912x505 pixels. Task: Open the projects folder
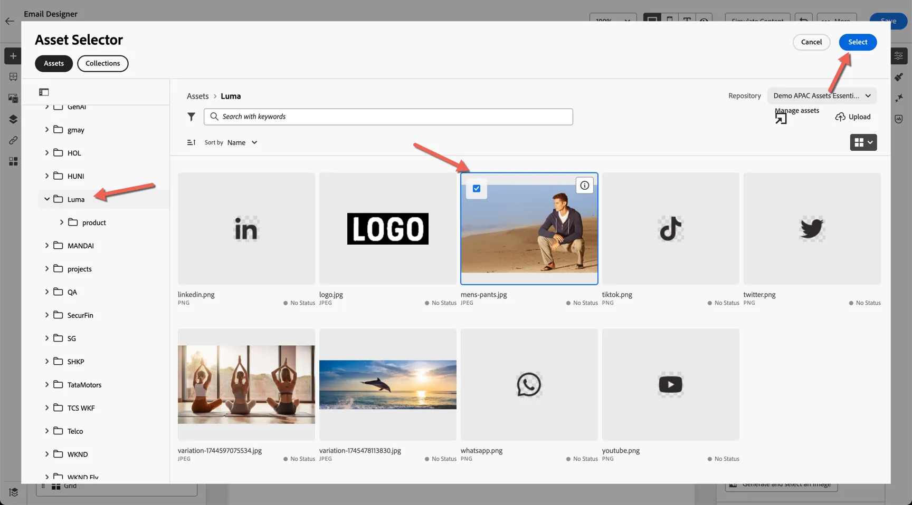[x=80, y=269]
